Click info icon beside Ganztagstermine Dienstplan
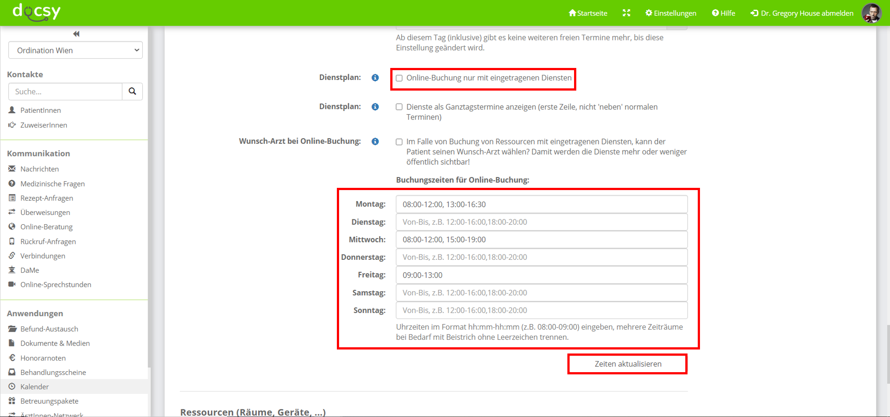 pos(375,107)
